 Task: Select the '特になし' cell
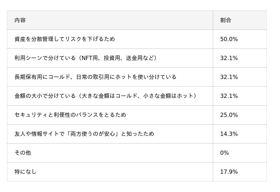pos(26,172)
